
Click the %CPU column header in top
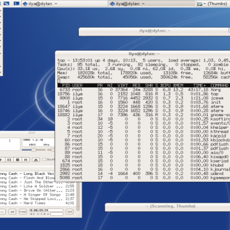pos(166,85)
